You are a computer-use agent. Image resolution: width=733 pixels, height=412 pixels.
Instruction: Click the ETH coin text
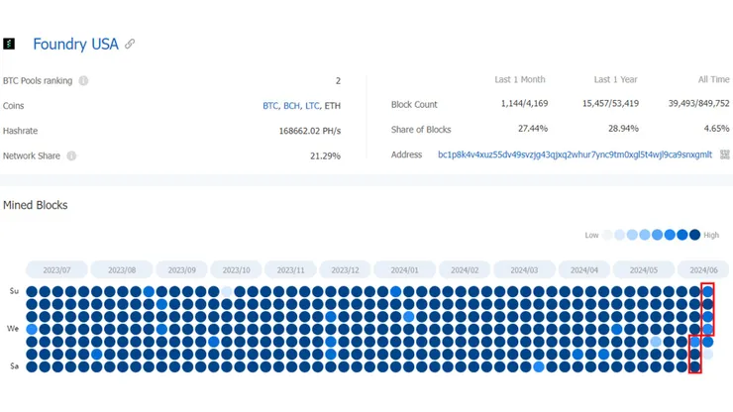pos(333,106)
